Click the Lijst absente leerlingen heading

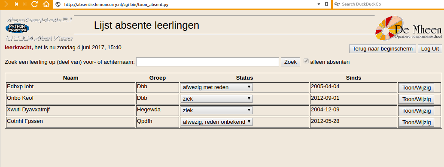tap(147, 25)
